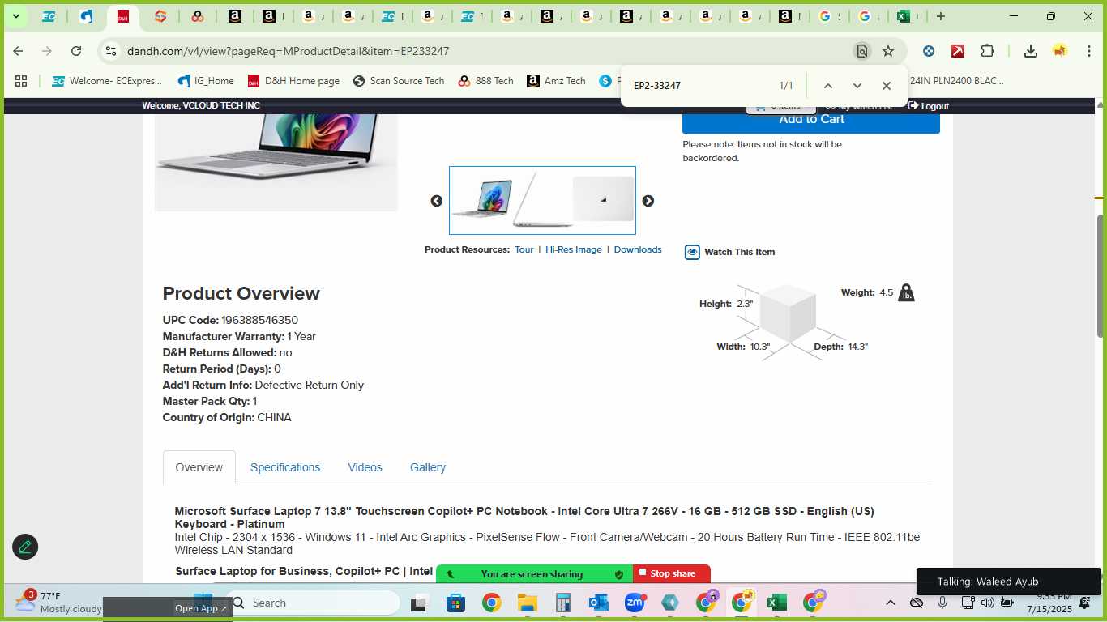Viewport: 1107px width, 622px height.
Task: Open Amz Tech bookmark
Action: pyautogui.click(x=556, y=81)
